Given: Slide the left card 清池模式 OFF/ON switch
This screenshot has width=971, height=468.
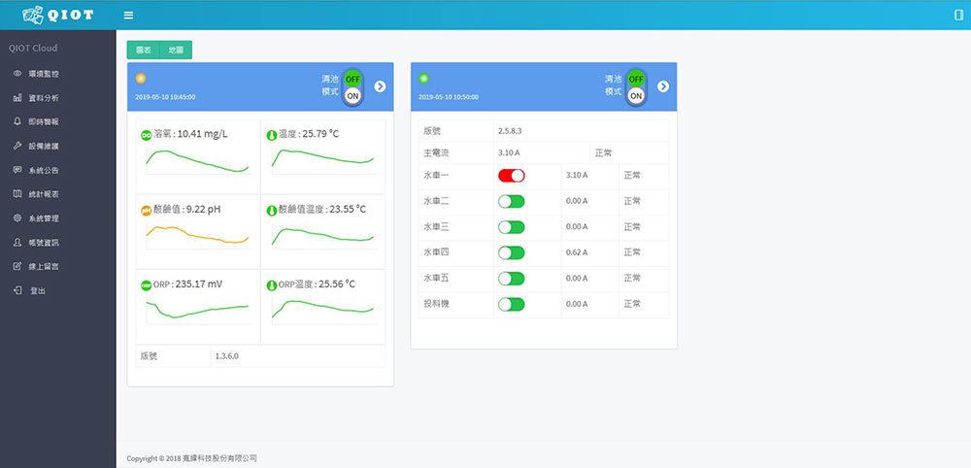Looking at the screenshot, I should coord(352,87).
